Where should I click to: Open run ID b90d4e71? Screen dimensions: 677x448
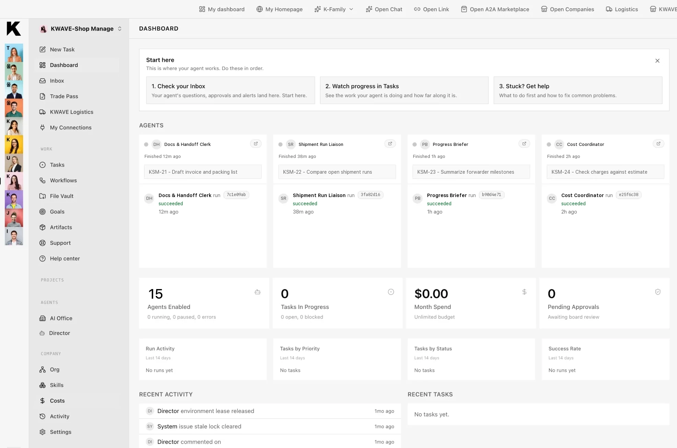coord(491,195)
